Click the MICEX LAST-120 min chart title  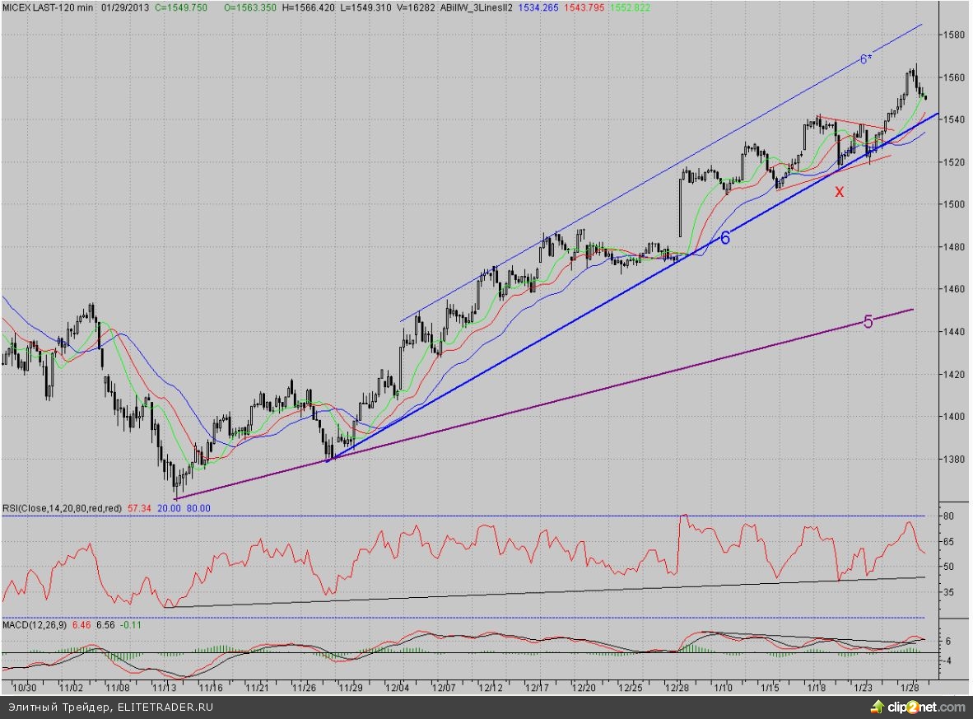click(x=49, y=7)
